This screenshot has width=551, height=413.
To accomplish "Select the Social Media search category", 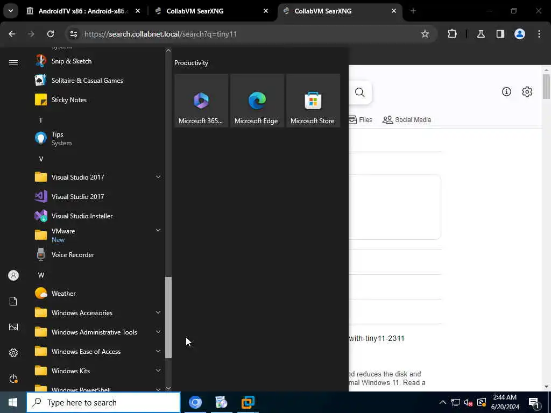I will pos(407,120).
